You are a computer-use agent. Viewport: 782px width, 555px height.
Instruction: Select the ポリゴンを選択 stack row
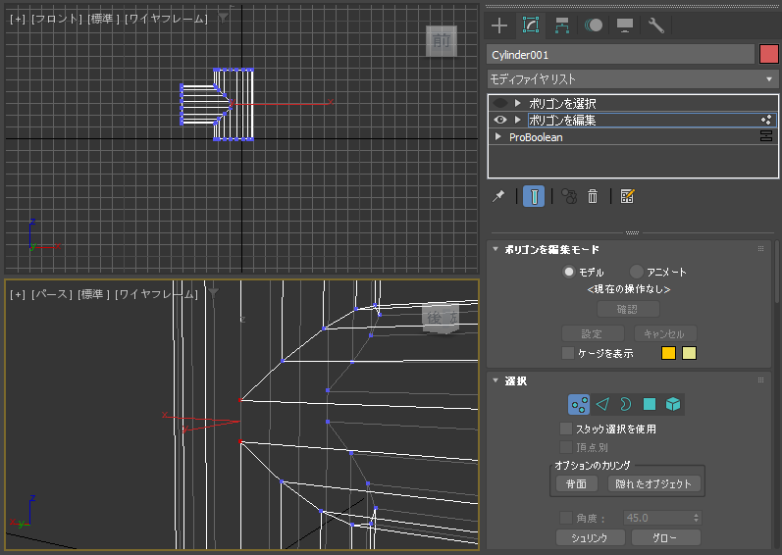[x=633, y=103]
